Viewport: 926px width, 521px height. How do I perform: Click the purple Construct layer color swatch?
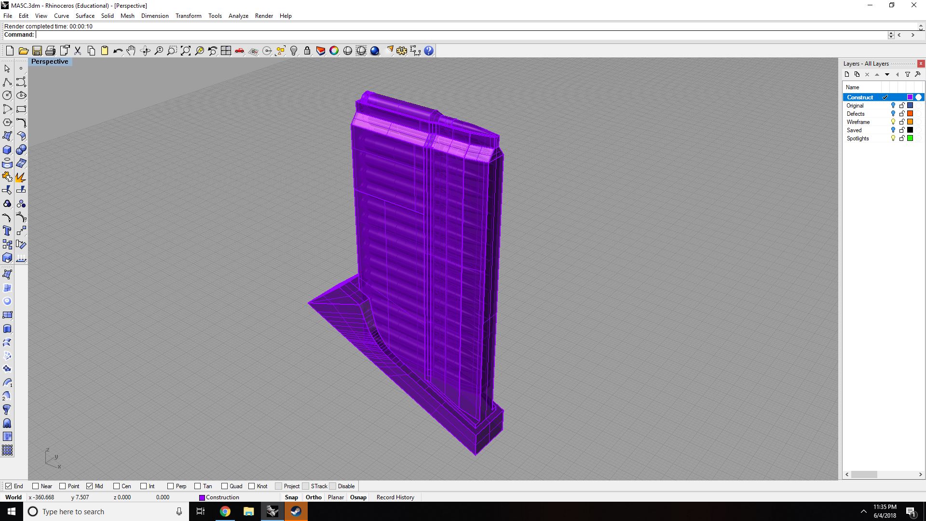(x=910, y=97)
